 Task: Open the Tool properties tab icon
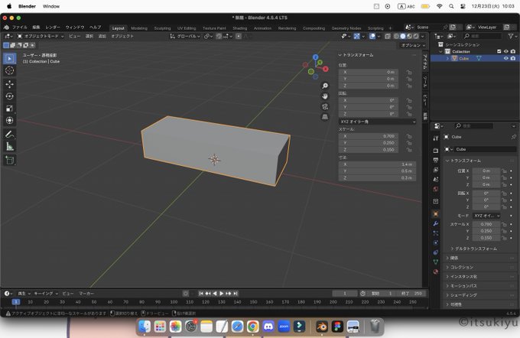pos(436,138)
